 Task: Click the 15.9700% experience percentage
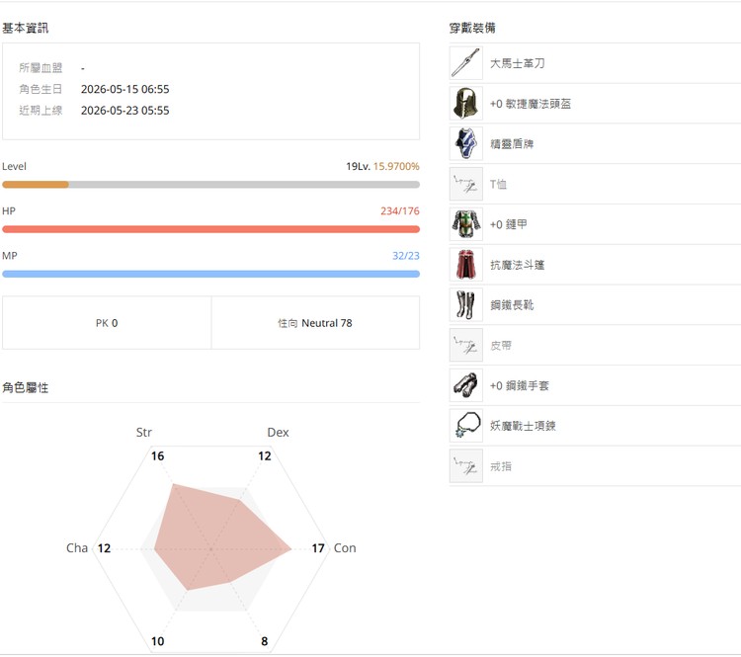[x=396, y=166]
